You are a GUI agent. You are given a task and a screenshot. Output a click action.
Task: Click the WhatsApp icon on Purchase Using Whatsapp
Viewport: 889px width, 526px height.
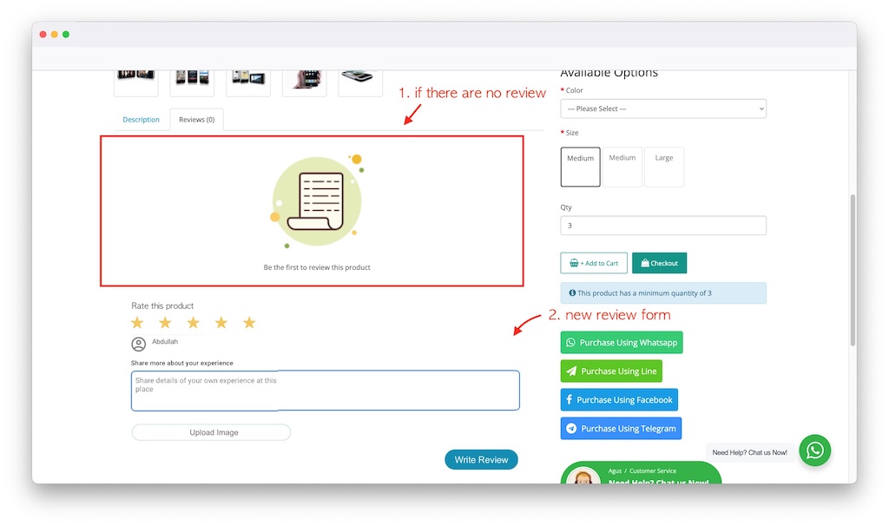coord(570,342)
